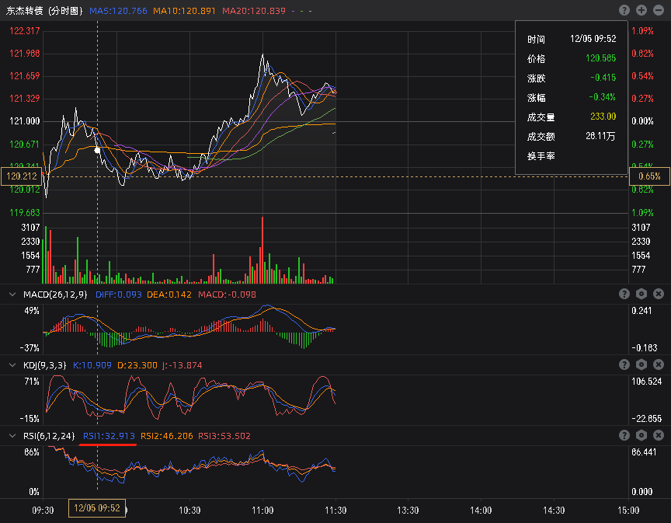
Task: Open the KDJ settings gear icon
Action: (640, 364)
